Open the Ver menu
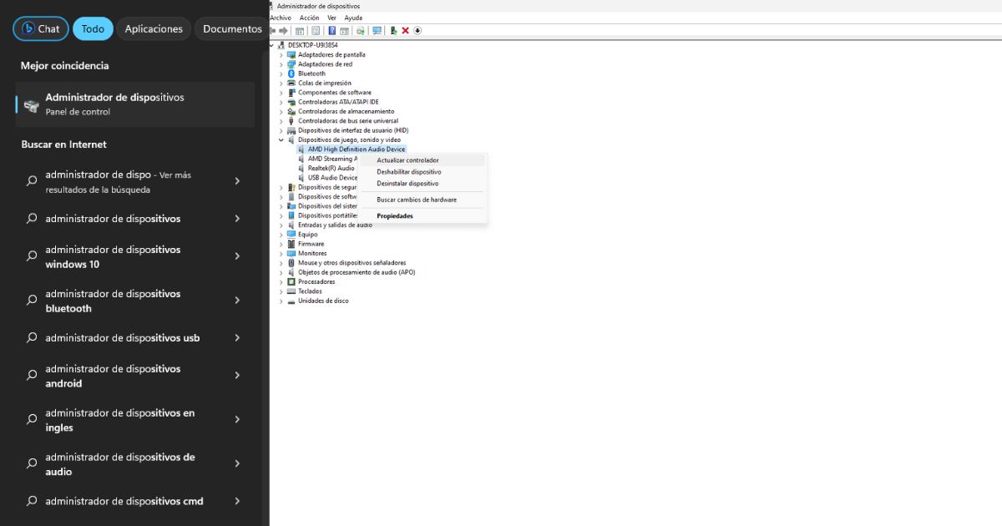 (x=331, y=18)
